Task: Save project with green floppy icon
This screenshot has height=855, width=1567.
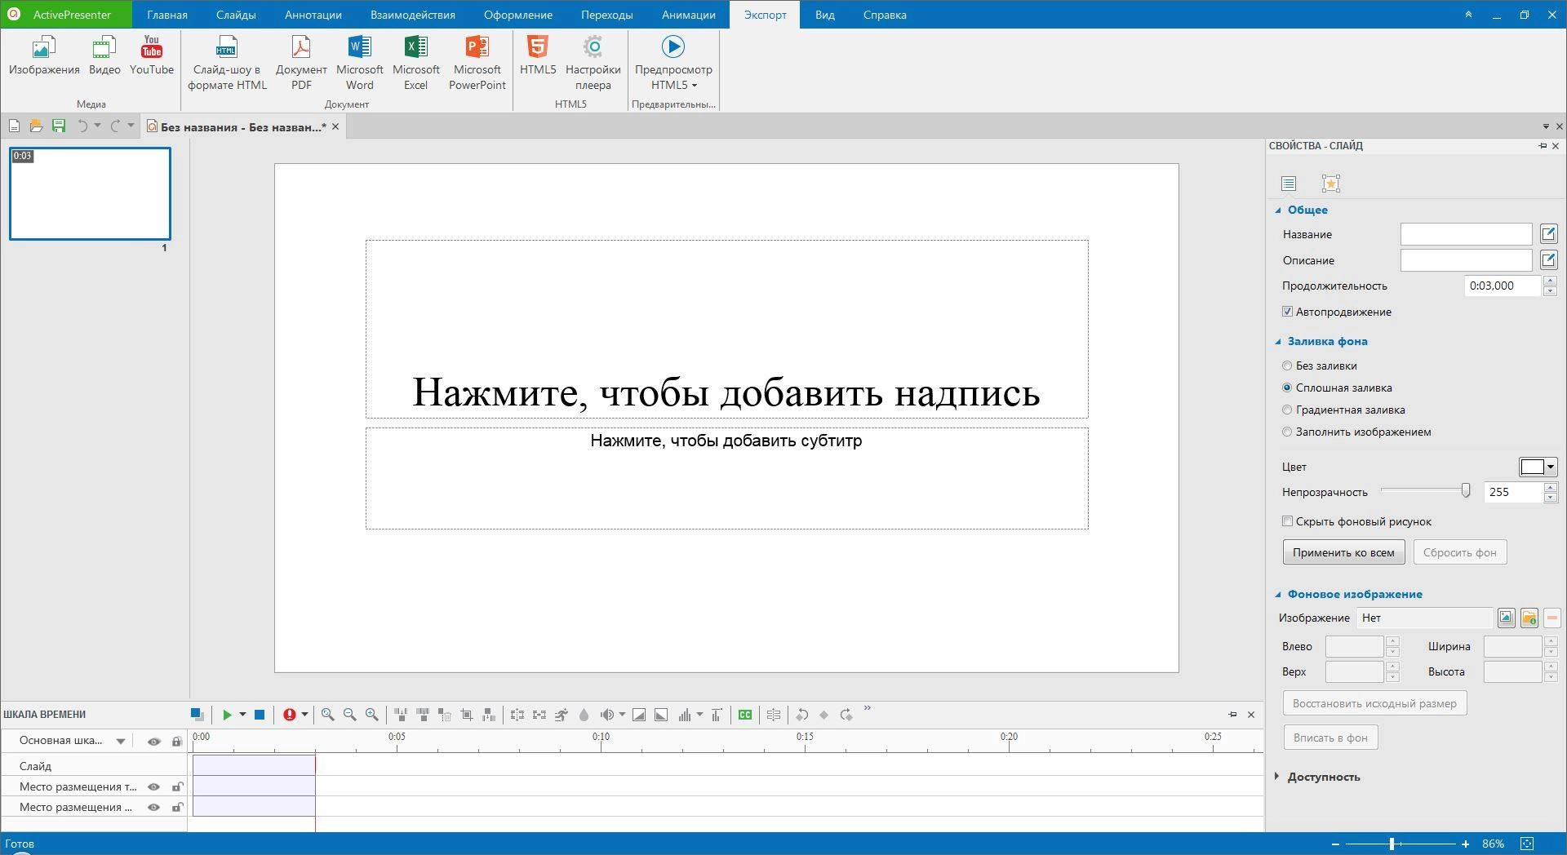Action: point(58,126)
